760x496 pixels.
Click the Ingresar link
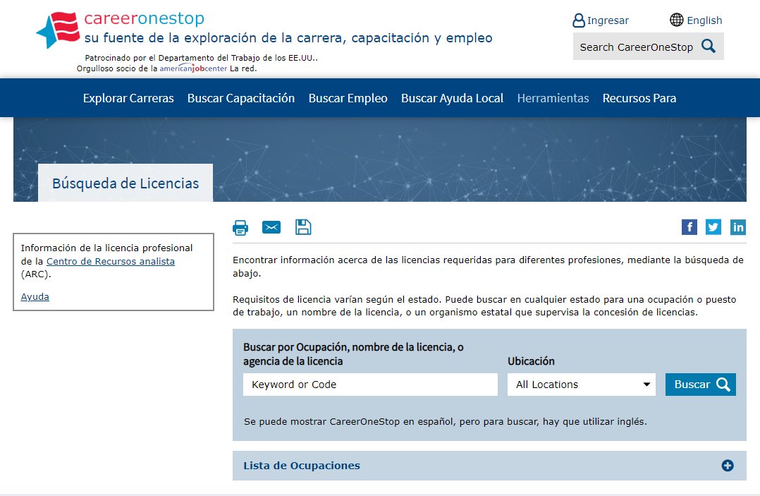608,20
